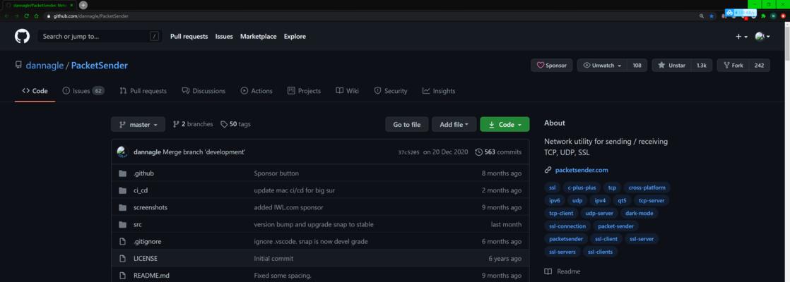Open the Actions tab

[257, 91]
